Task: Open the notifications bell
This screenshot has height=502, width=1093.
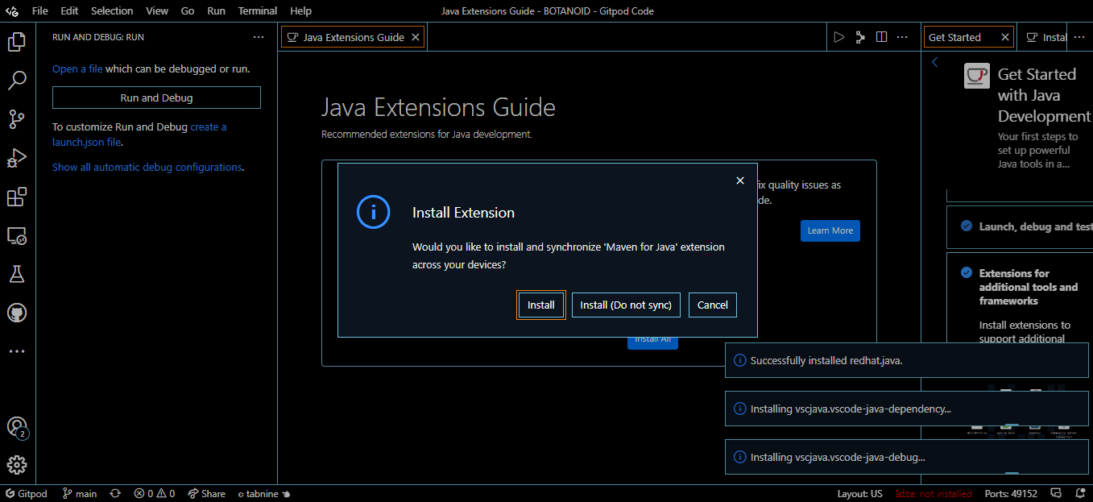Action: 1079,493
